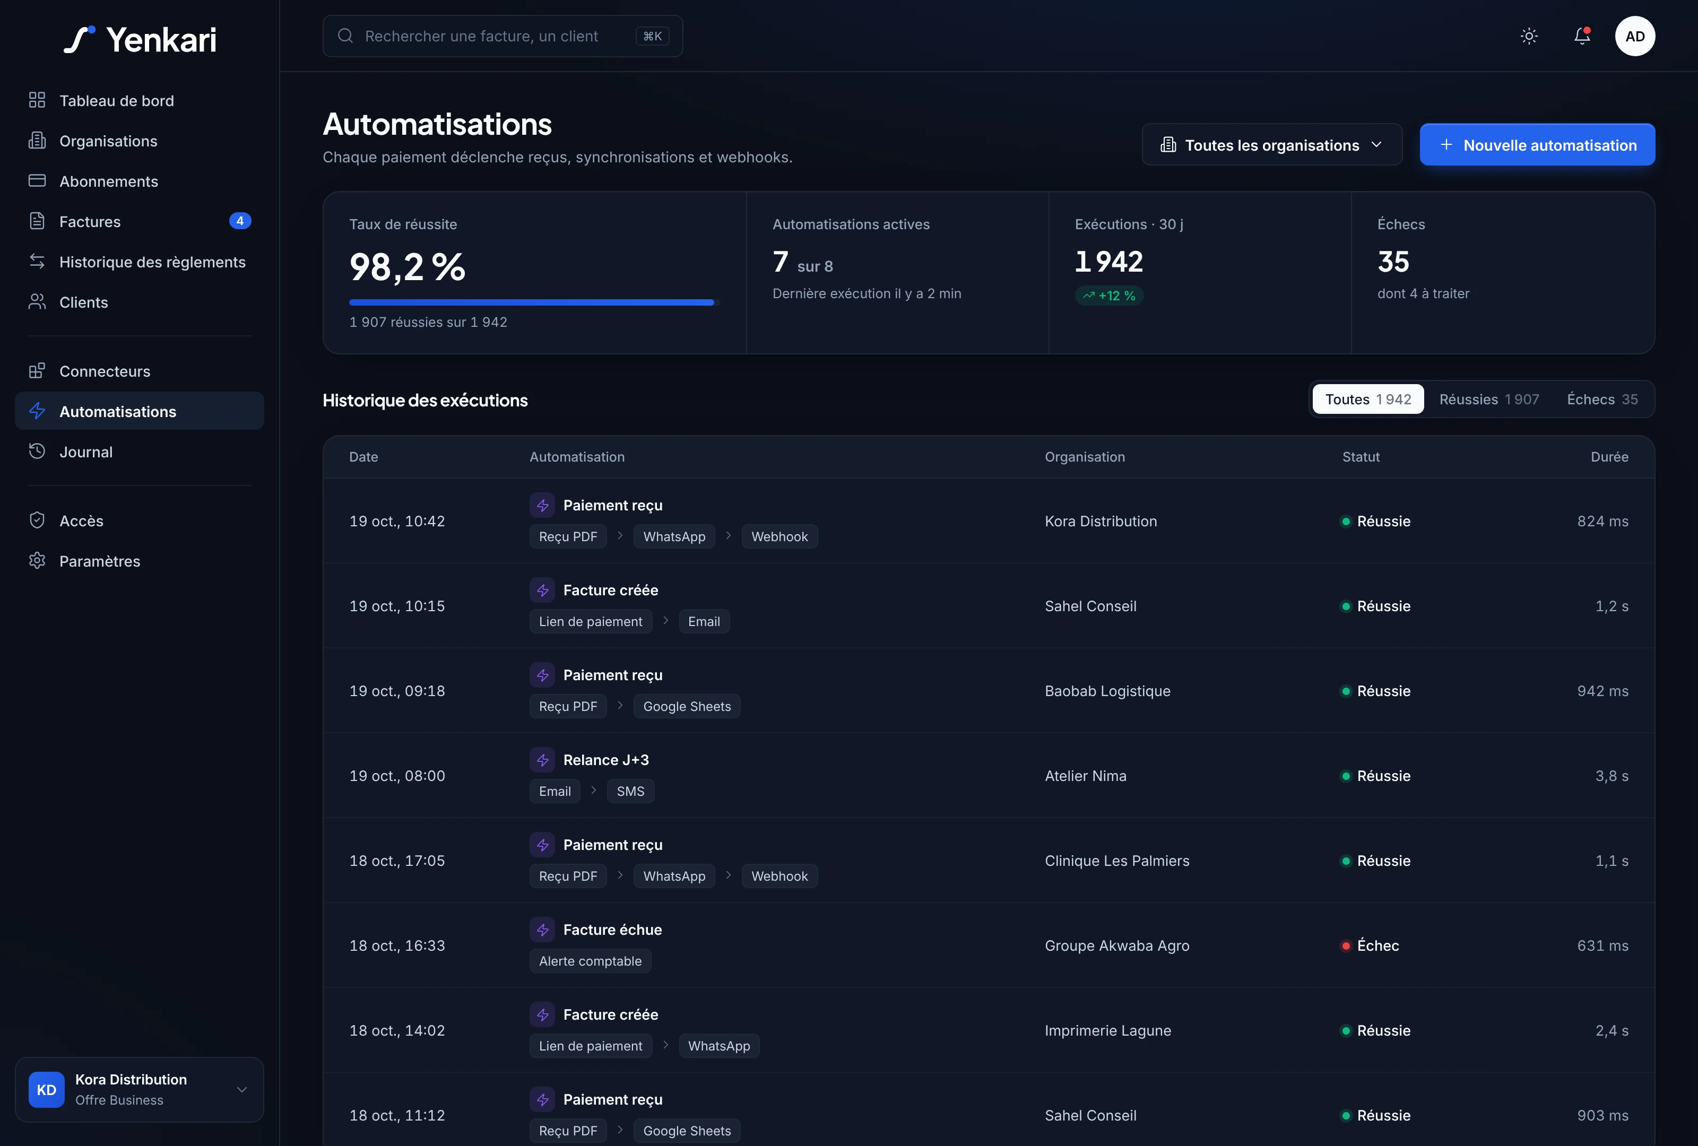This screenshot has width=1698, height=1146.
Task: Open the failed Facture échue execution row
Action: coord(989,945)
